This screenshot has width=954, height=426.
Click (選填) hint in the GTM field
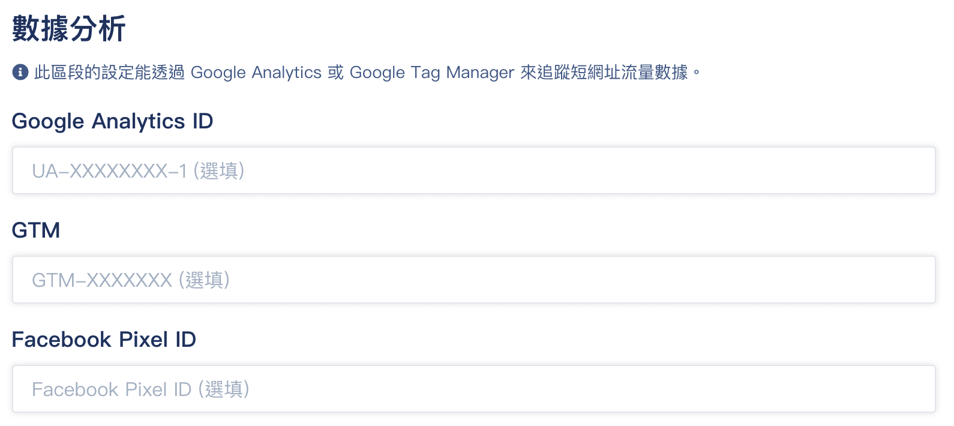coord(205,280)
